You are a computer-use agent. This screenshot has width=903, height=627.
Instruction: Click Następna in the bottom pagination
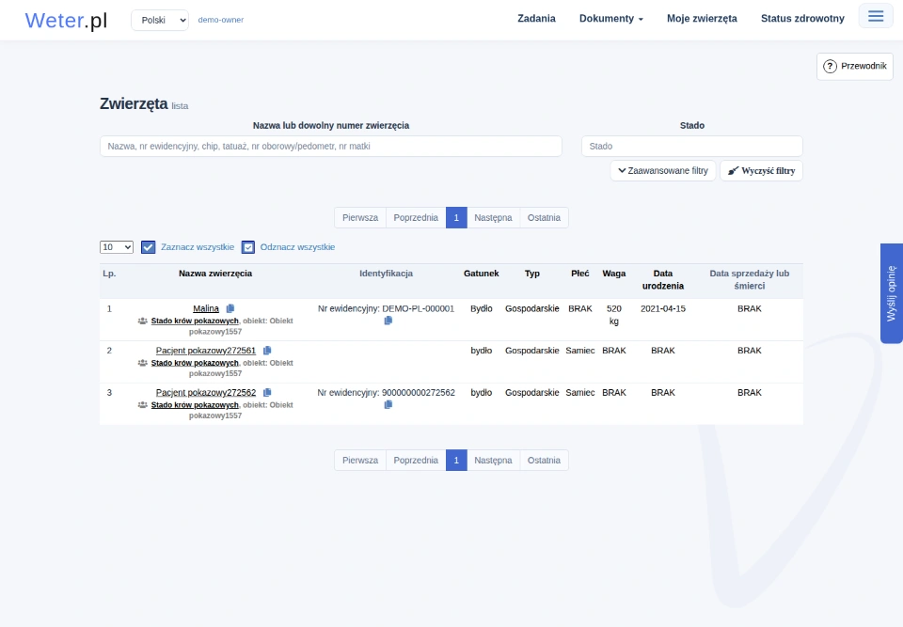click(x=493, y=460)
